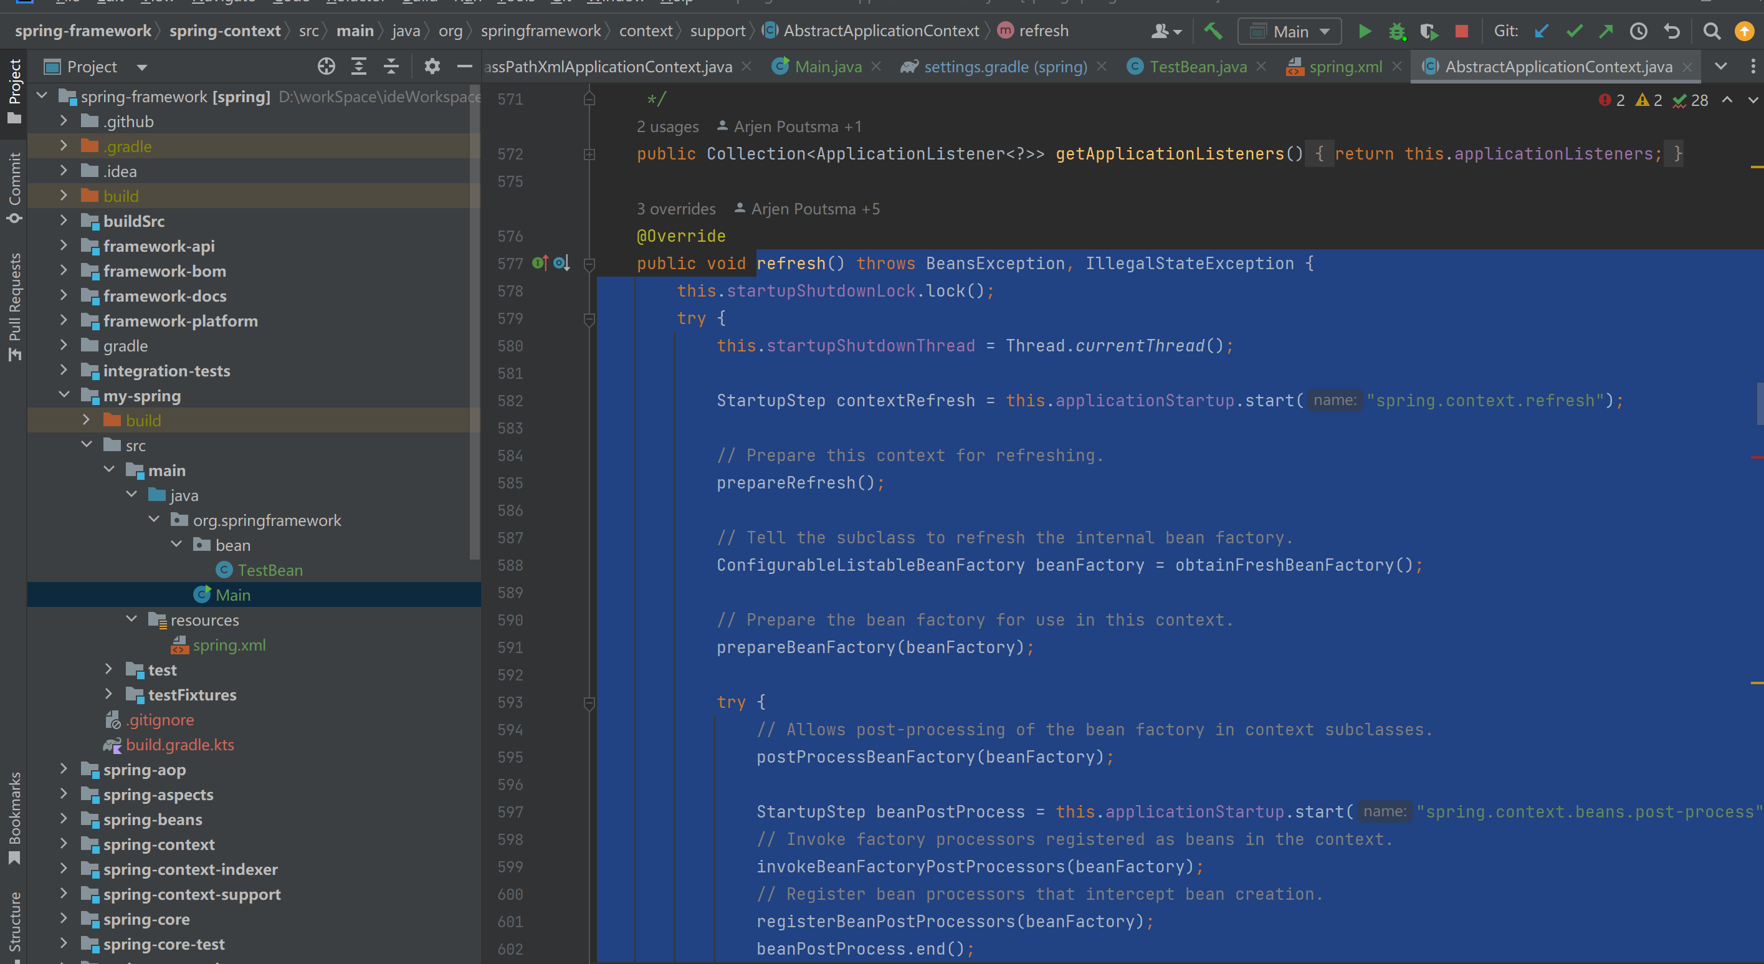Screen dimensions: 1764x964
Task: Open Git history clock icon
Action: 1639,31
